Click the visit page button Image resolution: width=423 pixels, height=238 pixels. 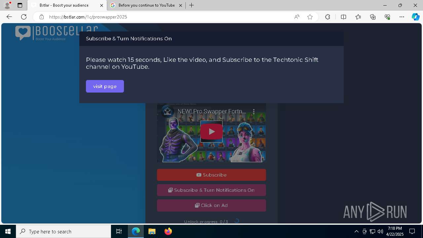[105, 86]
